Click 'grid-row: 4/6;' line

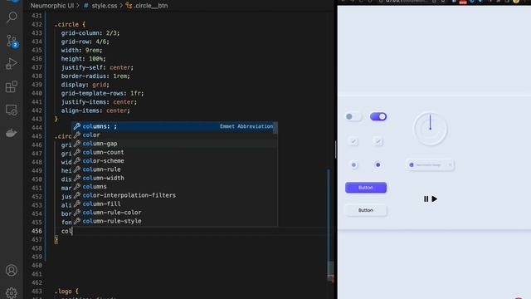85,42
